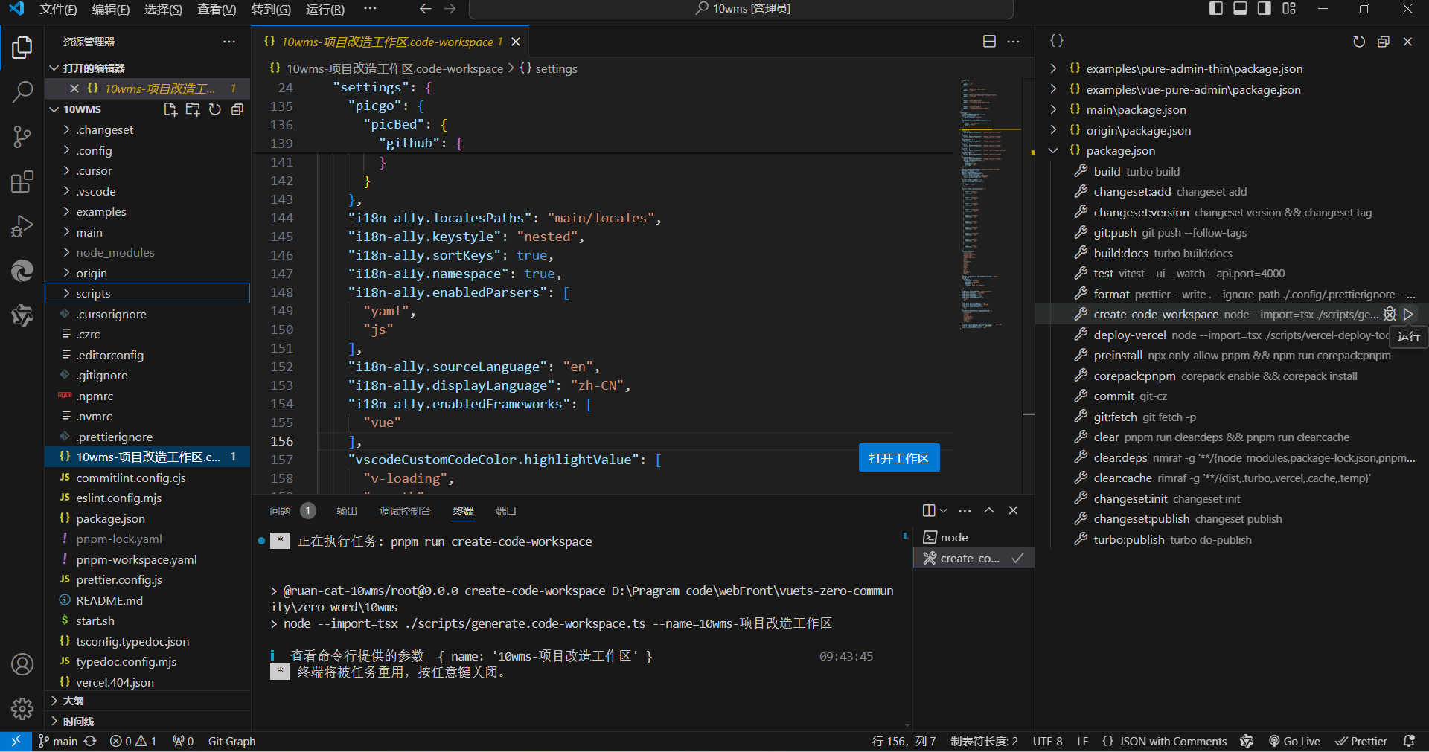Image resolution: width=1429 pixels, height=752 pixels.
Task: Open the 编辑(E) menu
Action: tap(111, 9)
